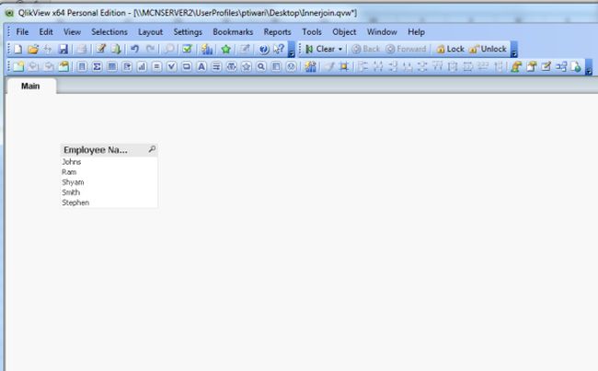
Task: Click the Employee Name list box search icon
Action: point(152,149)
